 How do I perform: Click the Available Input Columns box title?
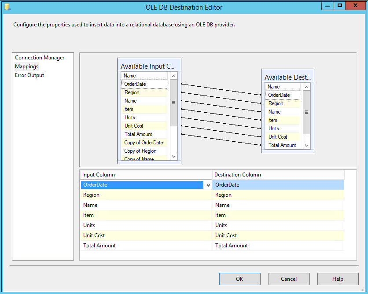tap(149, 65)
